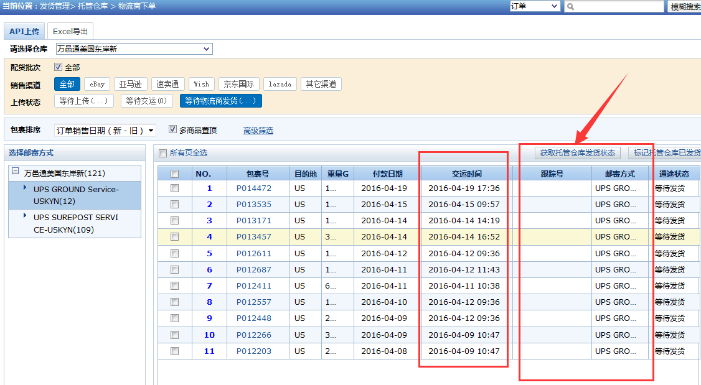Check the 所有页全选 checkbox
This screenshot has width=701, height=385.
coord(163,153)
